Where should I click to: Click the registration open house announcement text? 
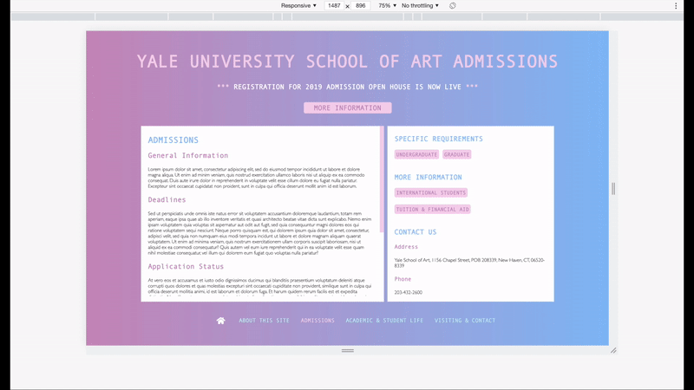point(348,88)
